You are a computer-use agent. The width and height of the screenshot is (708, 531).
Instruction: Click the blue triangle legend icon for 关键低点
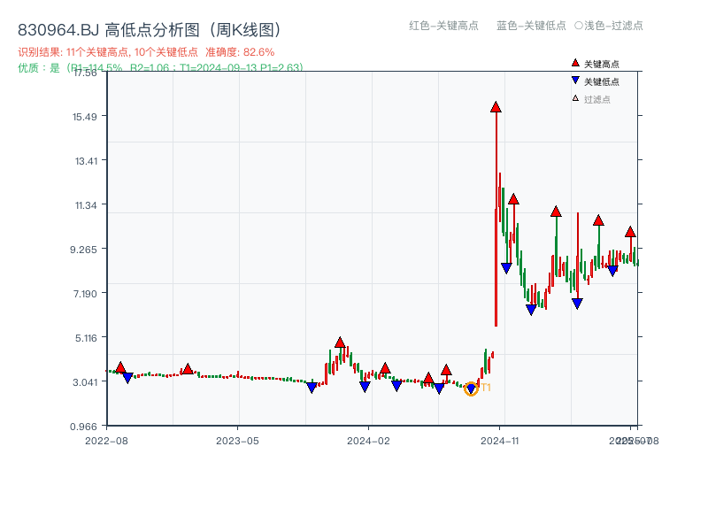(x=575, y=81)
